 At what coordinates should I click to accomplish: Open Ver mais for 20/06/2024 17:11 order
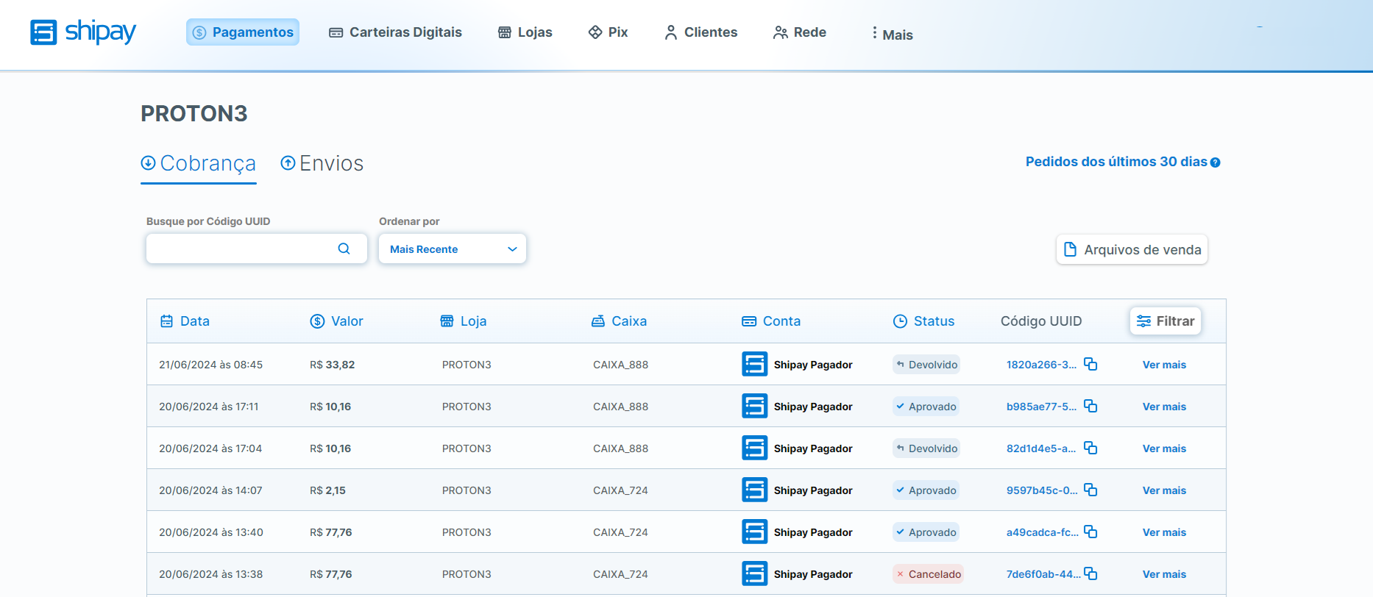tap(1164, 407)
